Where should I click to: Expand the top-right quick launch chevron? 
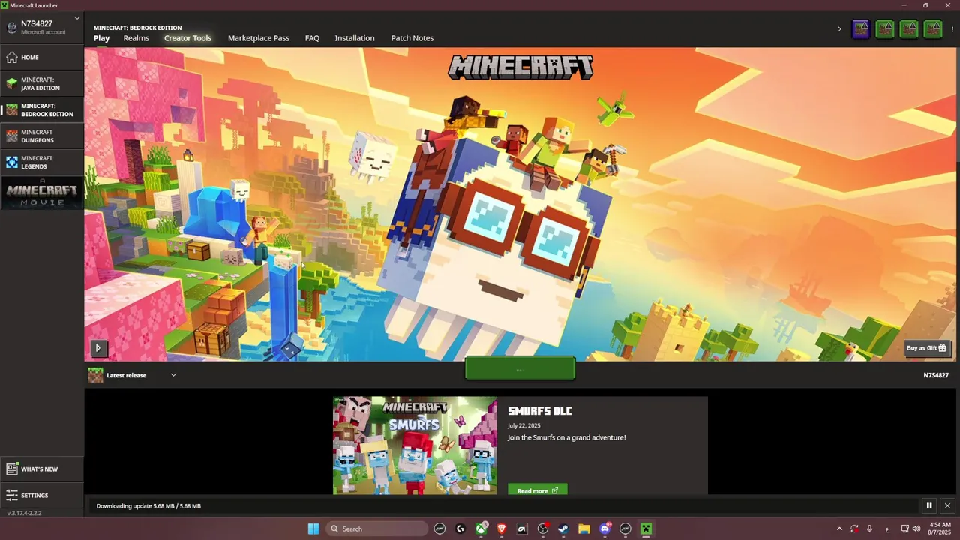click(x=839, y=29)
